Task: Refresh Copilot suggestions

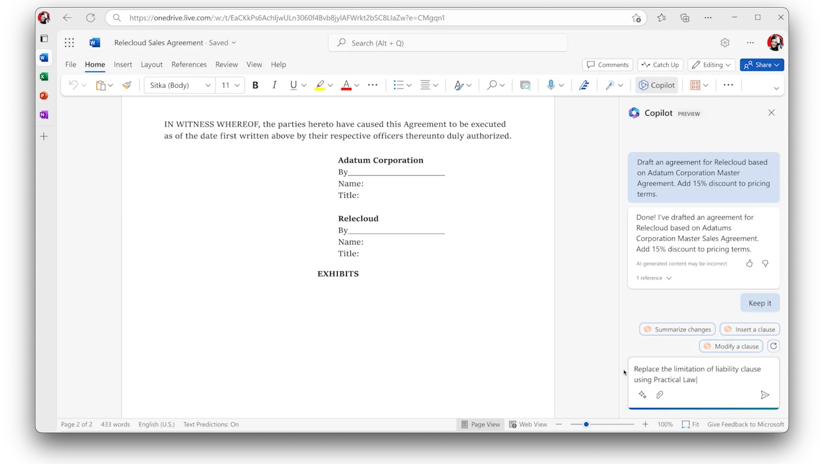Action: 774,346
